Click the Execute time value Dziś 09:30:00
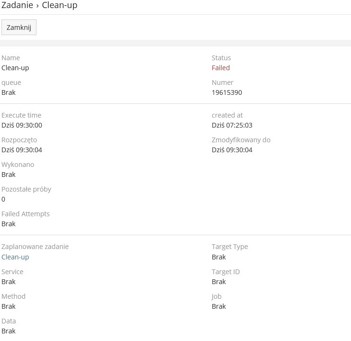351x341 pixels. (x=22, y=125)
